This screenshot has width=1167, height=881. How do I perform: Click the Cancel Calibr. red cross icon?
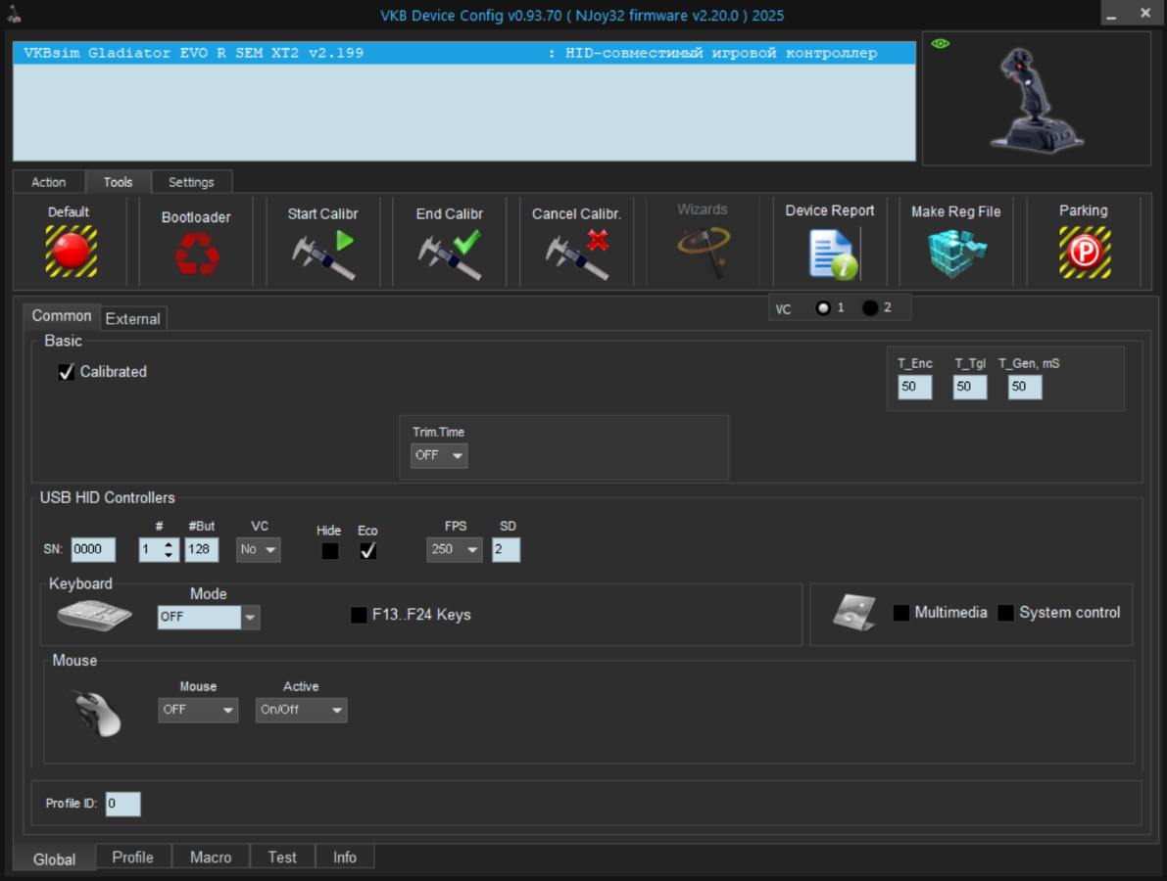pyautogui.click(x=577, y=255)
